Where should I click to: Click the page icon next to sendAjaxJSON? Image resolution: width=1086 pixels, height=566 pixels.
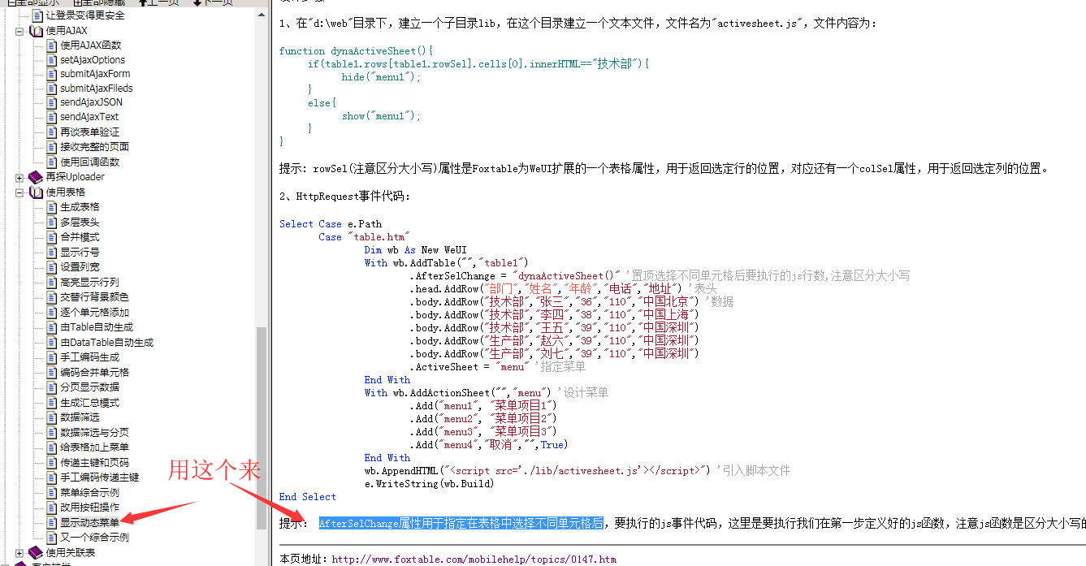click(x=52, y=102)
